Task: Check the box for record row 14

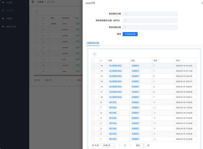Action: click(x=94, y=76)
